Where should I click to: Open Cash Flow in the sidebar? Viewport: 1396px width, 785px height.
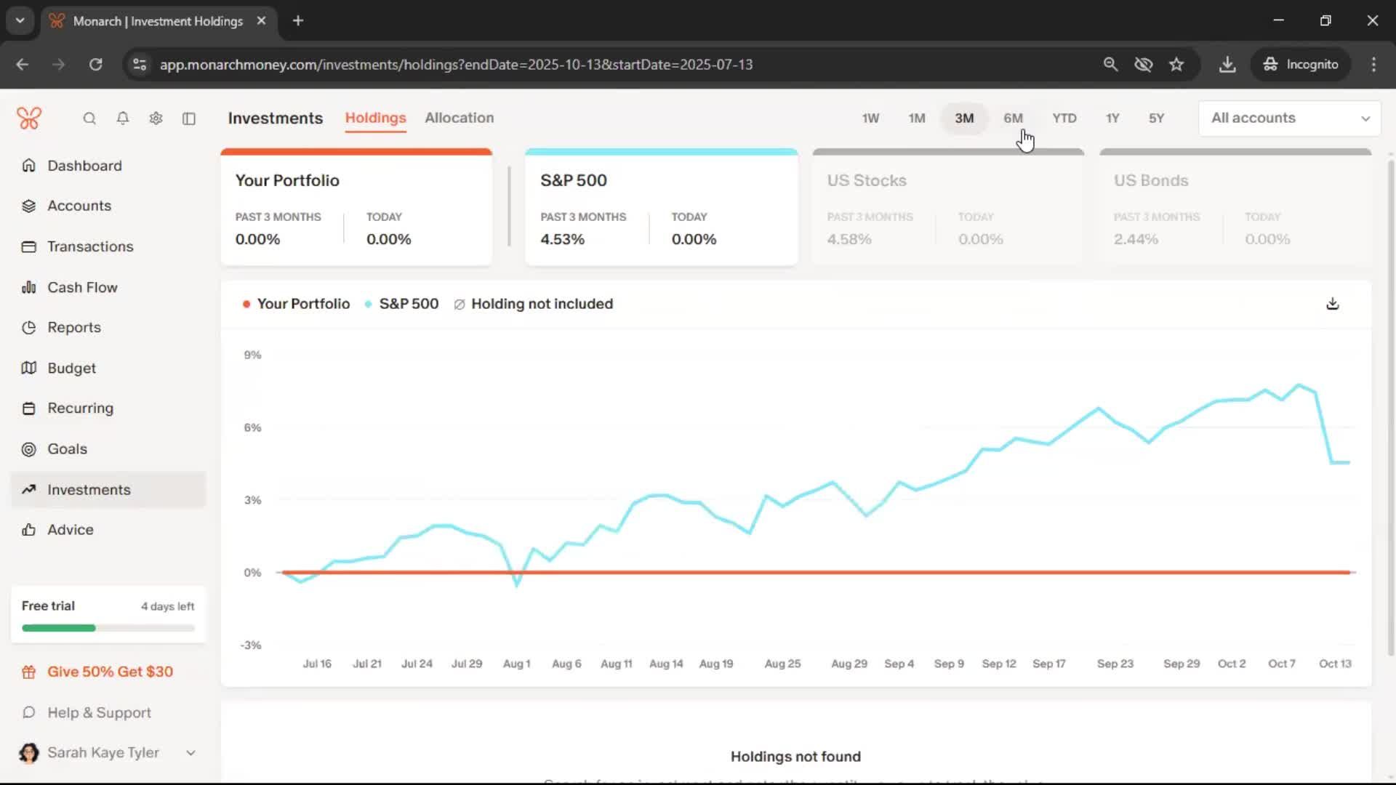pos(82,287)
